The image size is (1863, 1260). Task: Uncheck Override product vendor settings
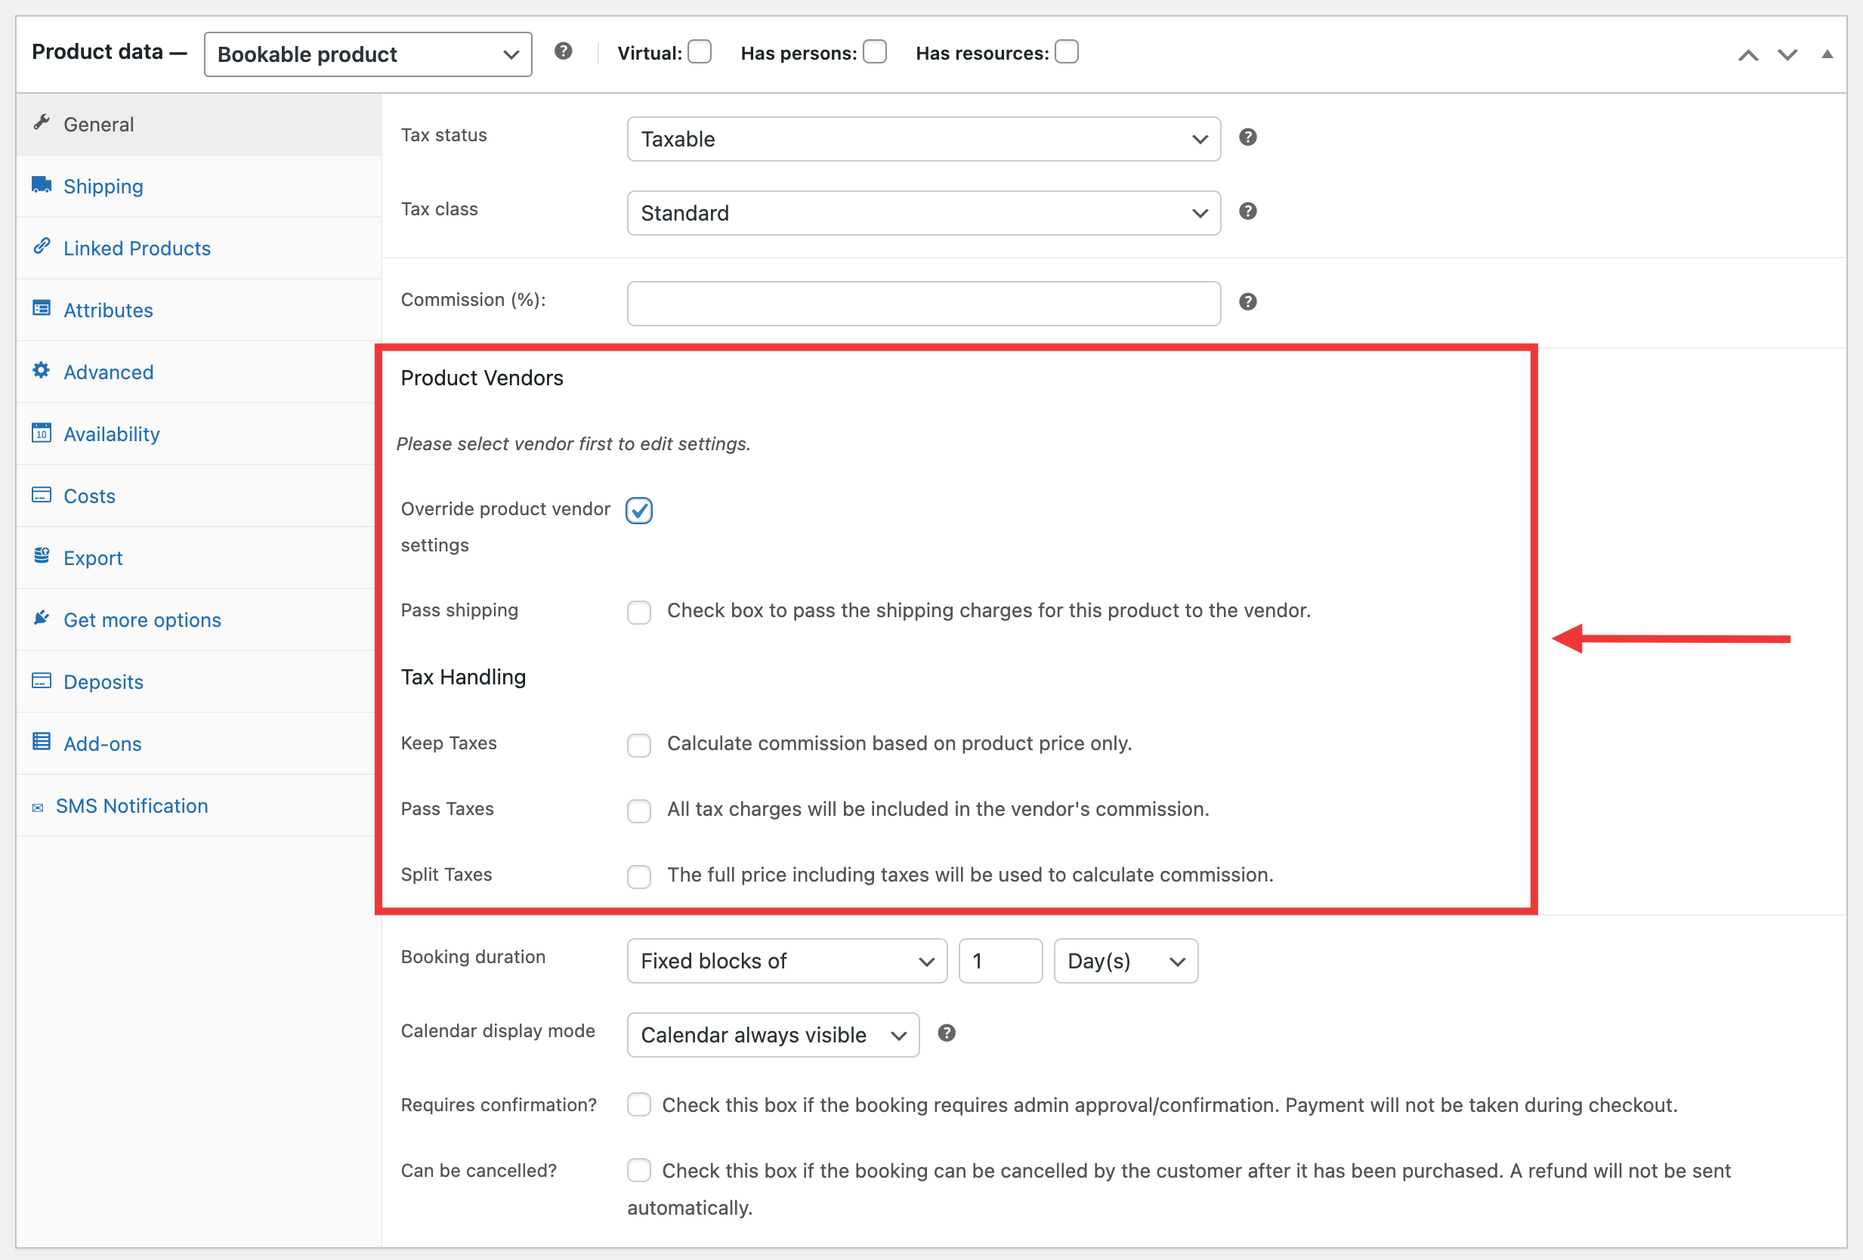point(638,510)
